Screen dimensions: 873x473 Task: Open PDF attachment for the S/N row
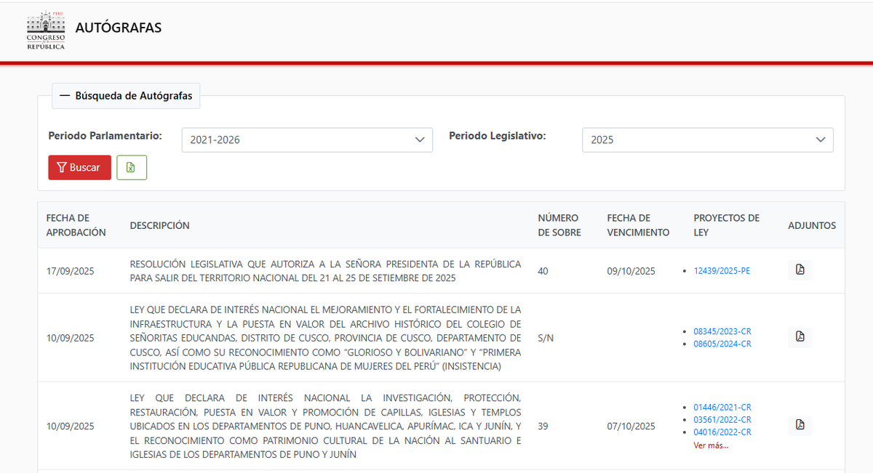coord(800,337)
